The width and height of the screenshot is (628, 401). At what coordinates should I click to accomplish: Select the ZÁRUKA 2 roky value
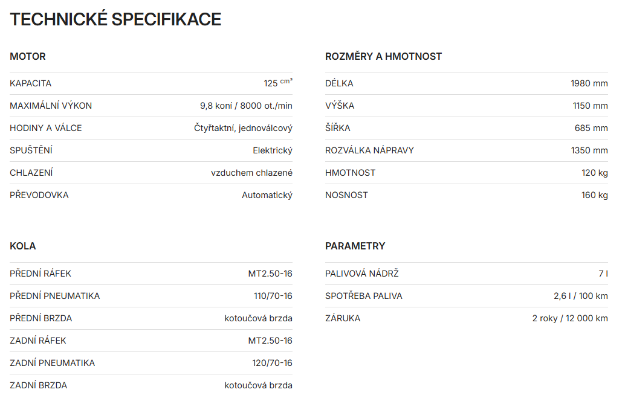click(570, 318)
